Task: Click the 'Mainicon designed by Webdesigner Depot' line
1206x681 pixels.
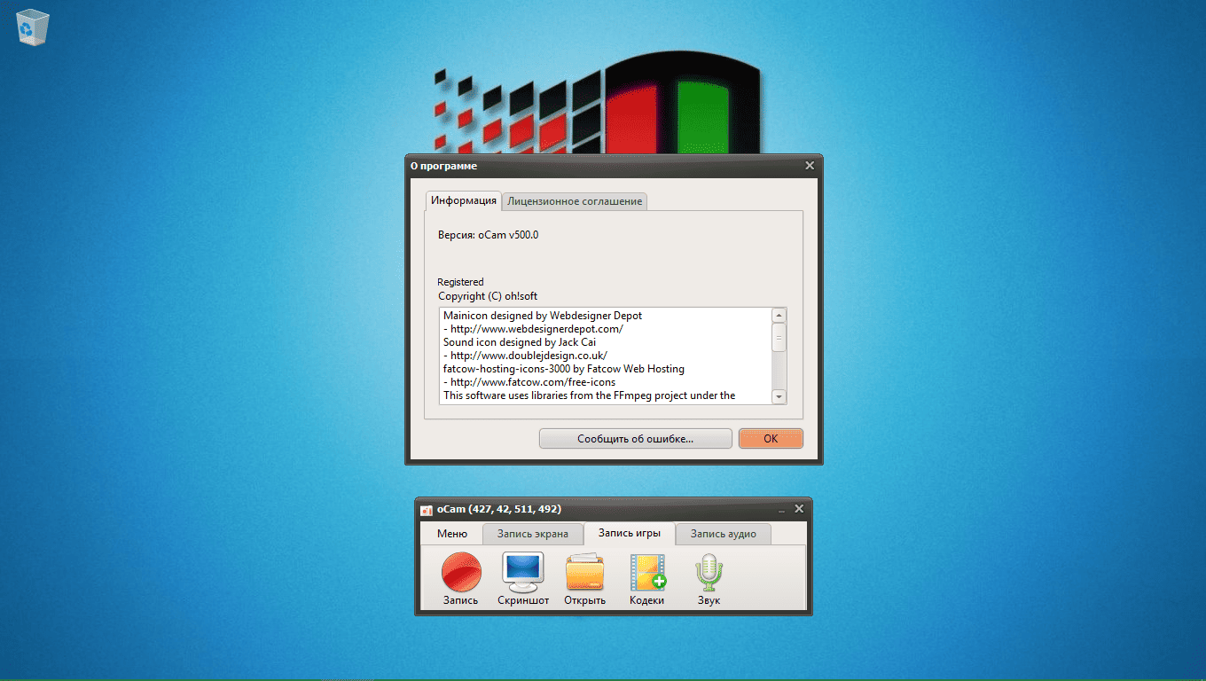Action: (543, 315)
